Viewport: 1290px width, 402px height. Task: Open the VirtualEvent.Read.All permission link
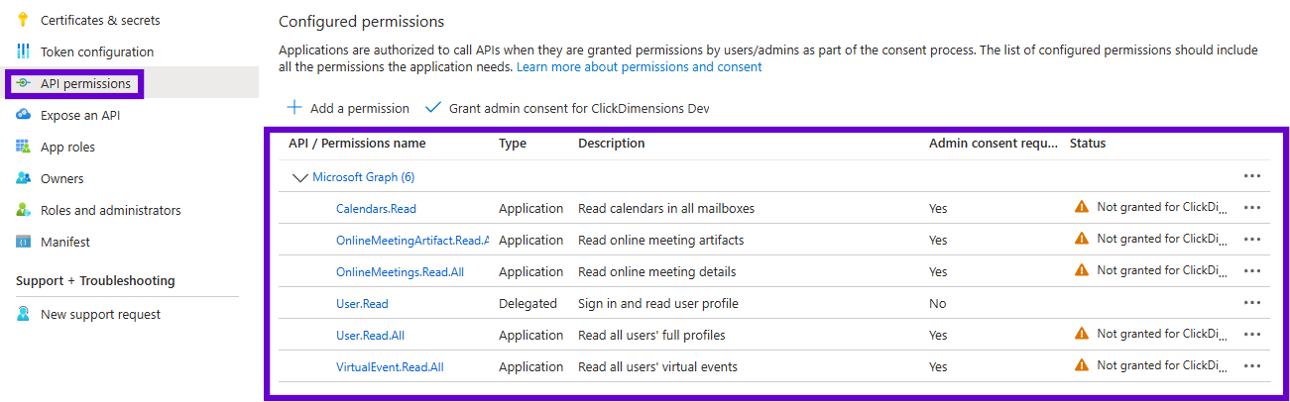[x=390, y=367]
